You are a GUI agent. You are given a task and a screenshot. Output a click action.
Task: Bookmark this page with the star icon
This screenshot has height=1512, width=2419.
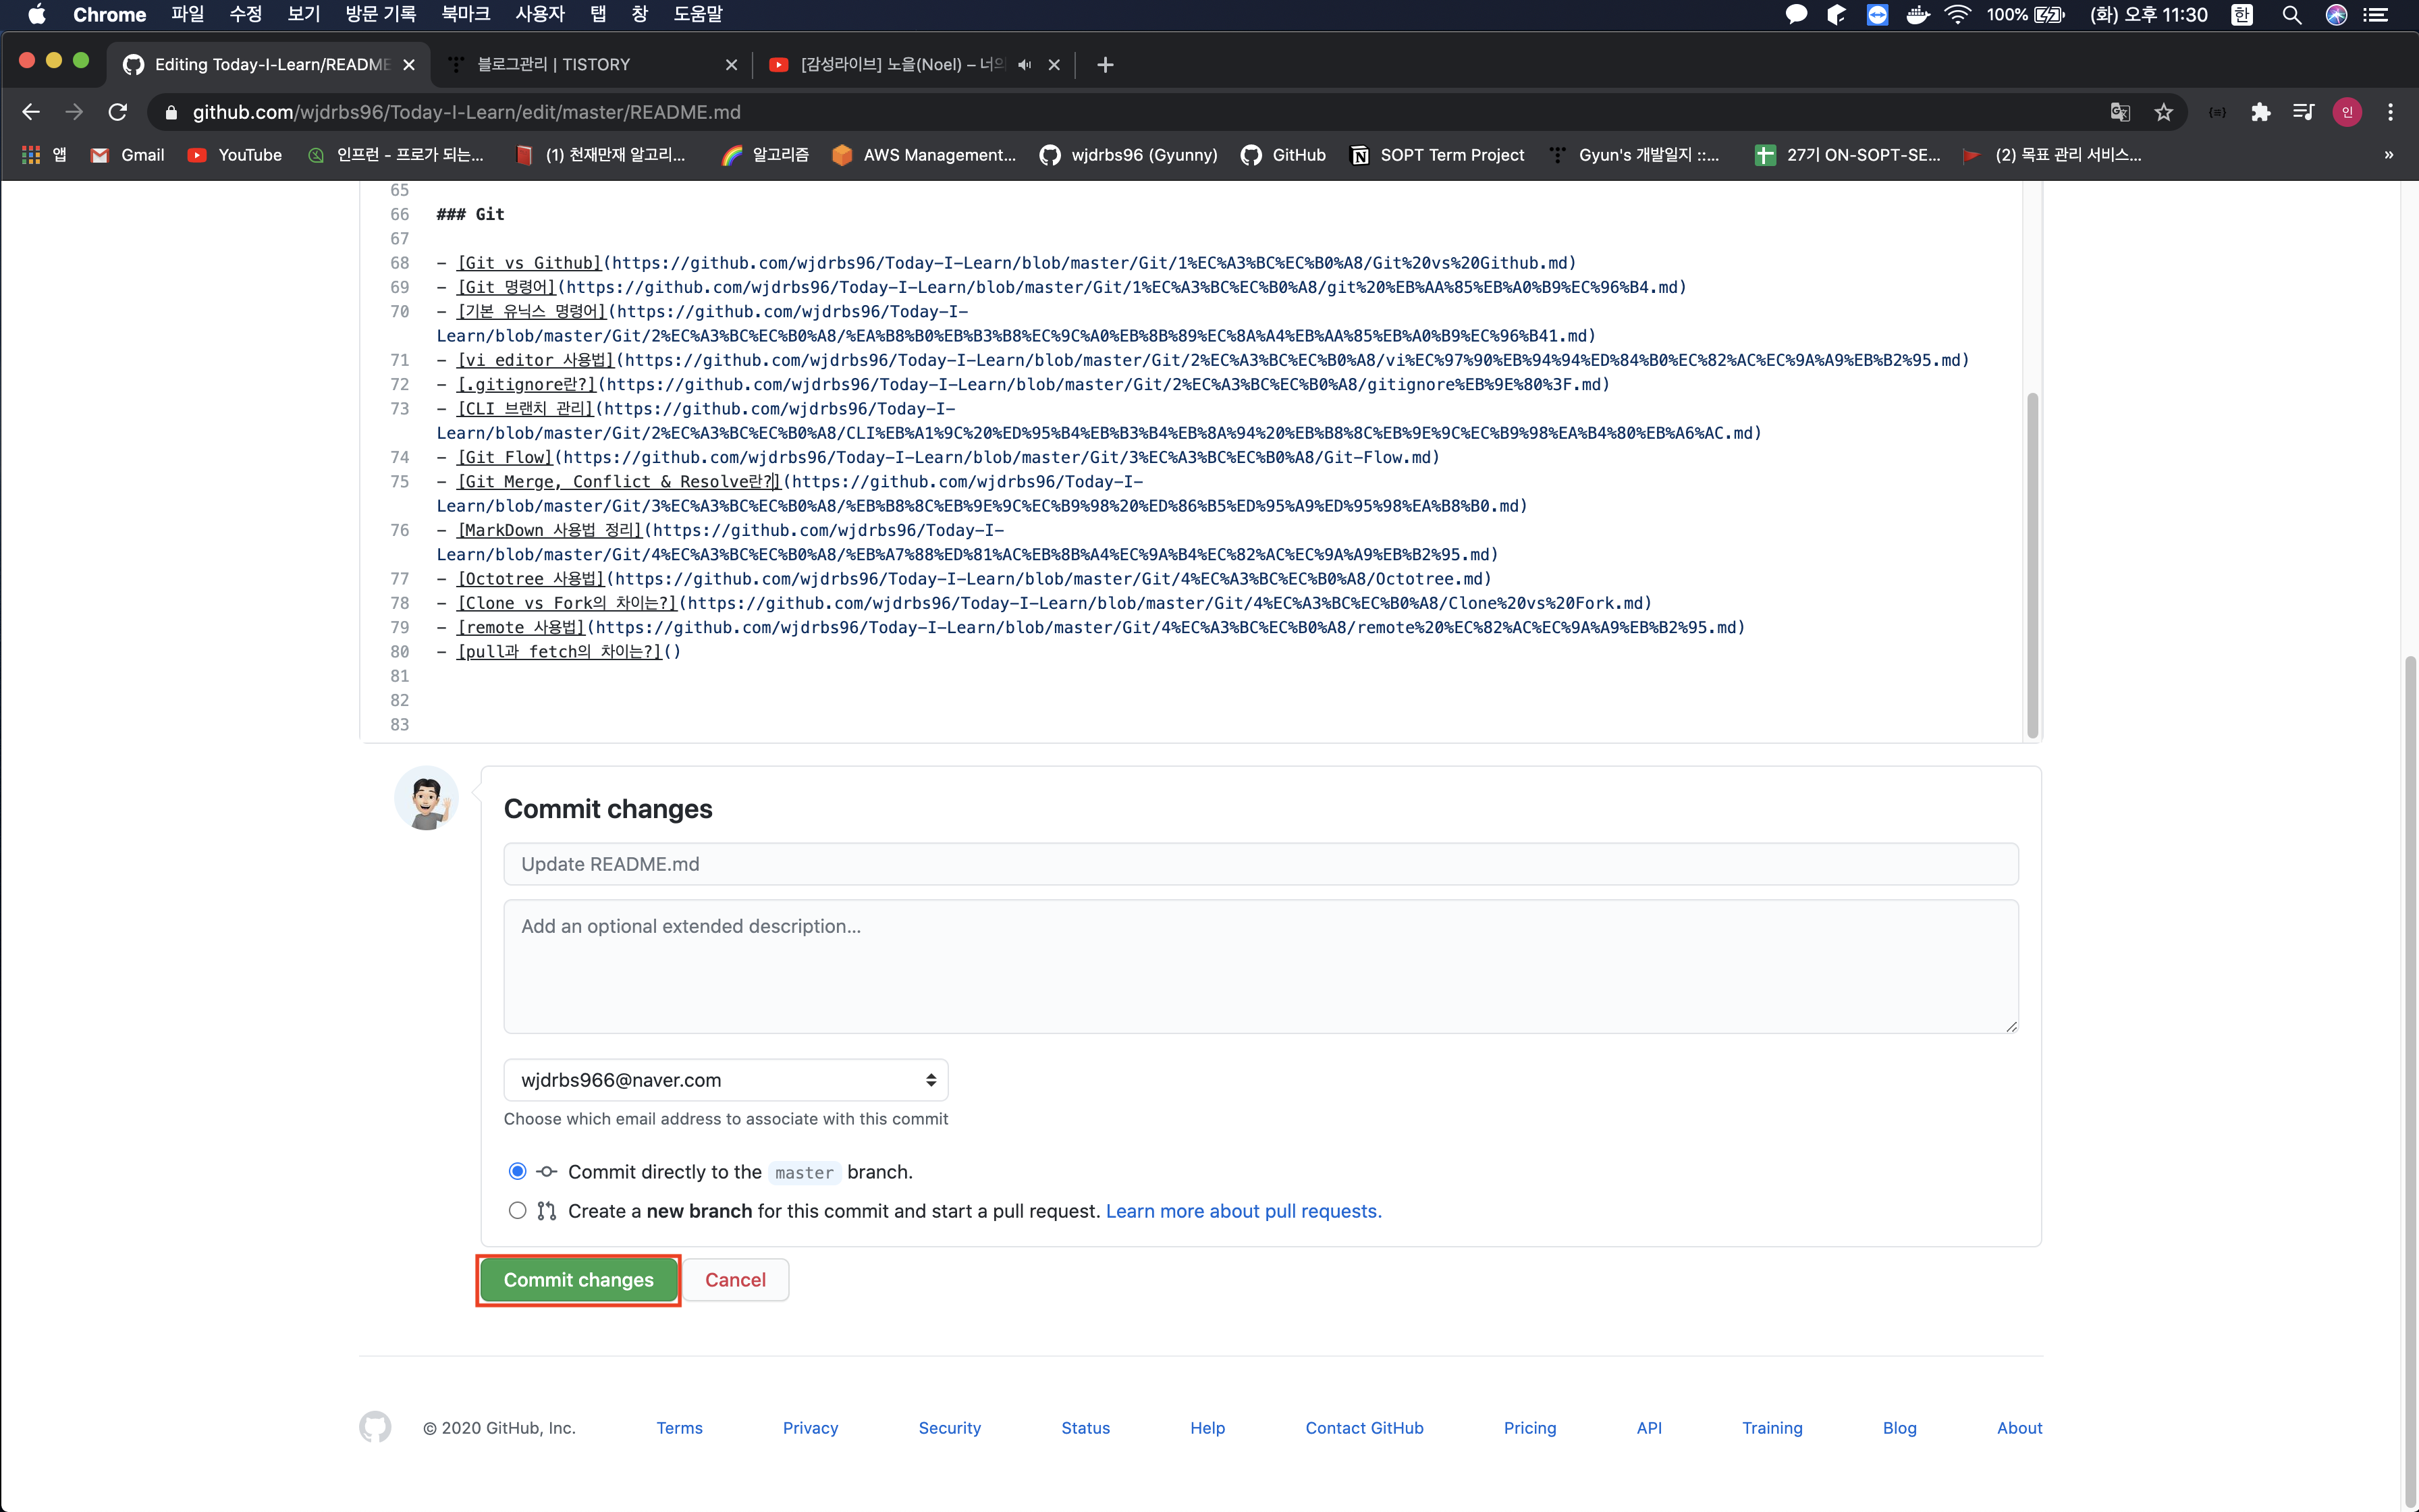(x=2163, y=112)
